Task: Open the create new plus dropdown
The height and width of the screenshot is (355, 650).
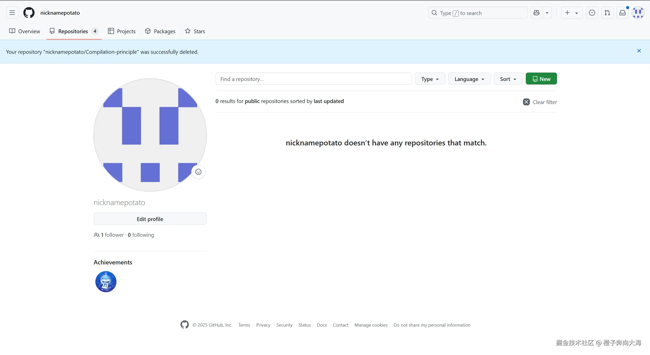Action: click(572, 13)
